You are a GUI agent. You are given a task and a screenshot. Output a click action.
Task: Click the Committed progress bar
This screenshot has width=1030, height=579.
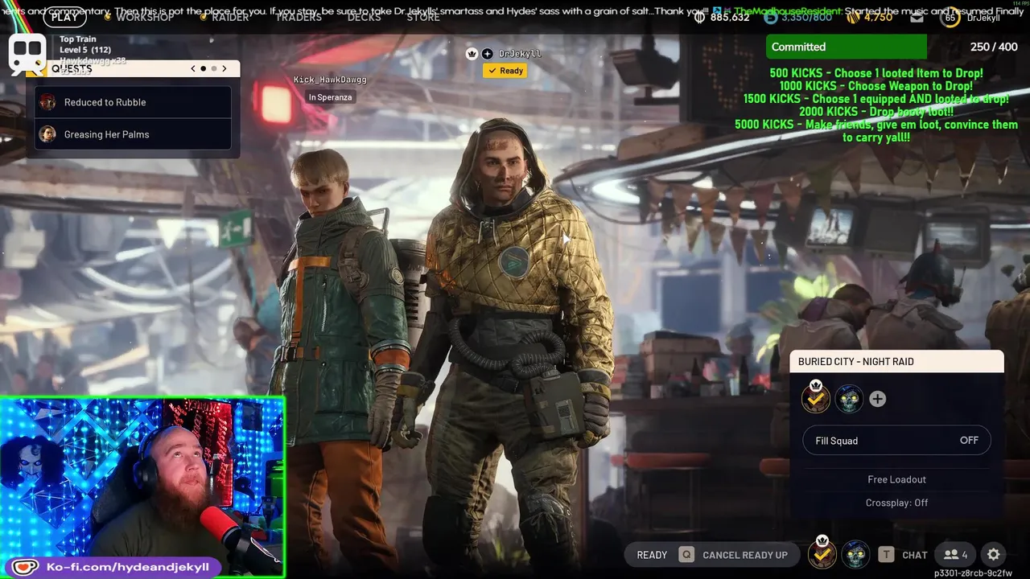(x=846, y=47)
